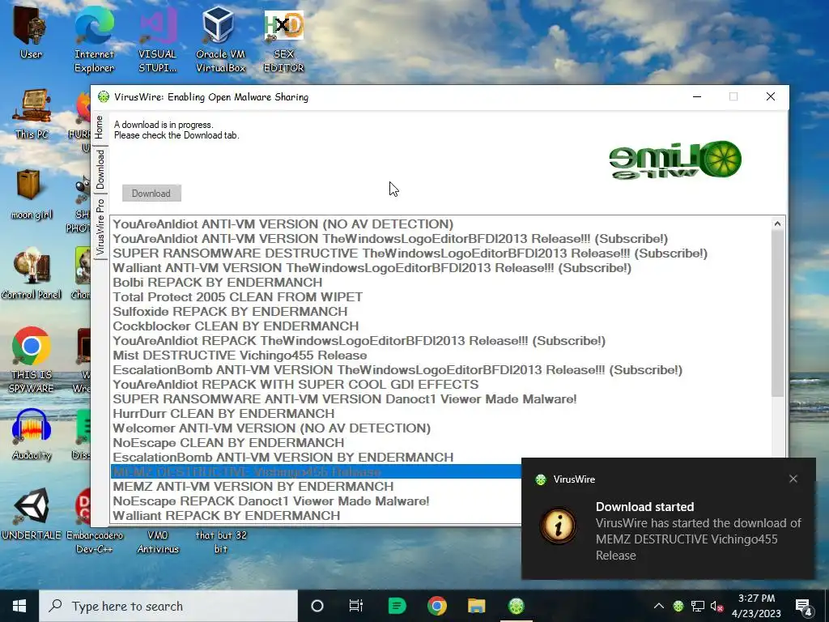This screenshot has height=622, width=829.
Task: Click the Windows Start button
Action: coord(19,606)
